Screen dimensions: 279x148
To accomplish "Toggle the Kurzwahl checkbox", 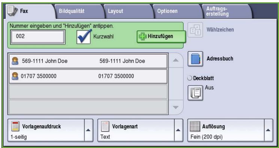I will [84, 37].
